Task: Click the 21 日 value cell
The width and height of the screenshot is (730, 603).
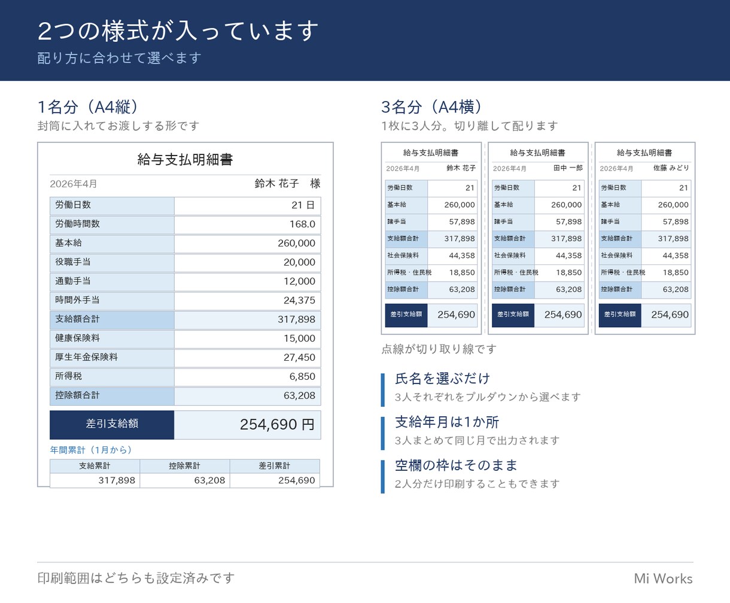Action: pyautogui.click(x=247, y=205)
